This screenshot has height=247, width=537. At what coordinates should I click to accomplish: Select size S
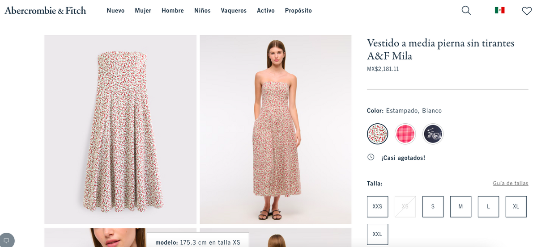[433, 206]
